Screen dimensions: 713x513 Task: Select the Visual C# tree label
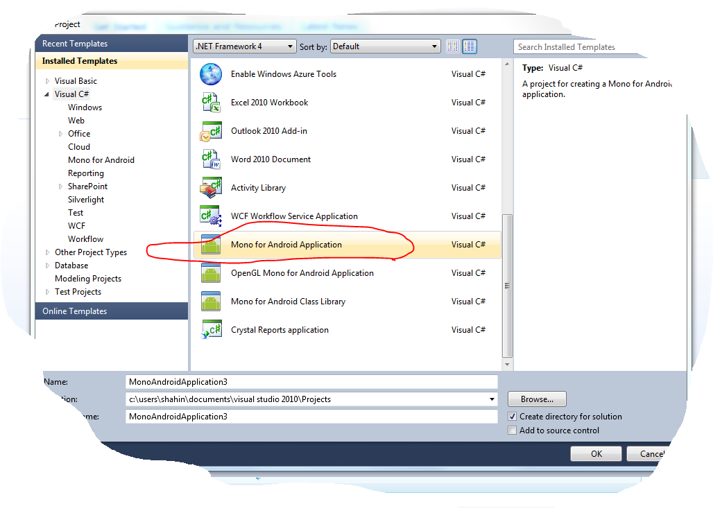71,94
